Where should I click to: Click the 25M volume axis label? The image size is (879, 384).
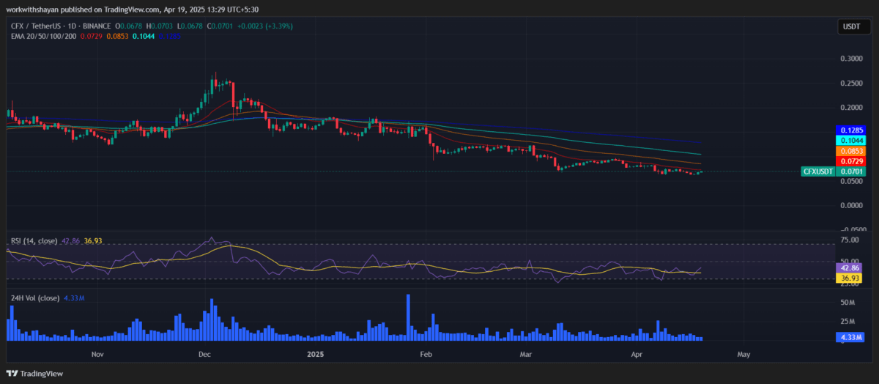(x=848, y=321)
